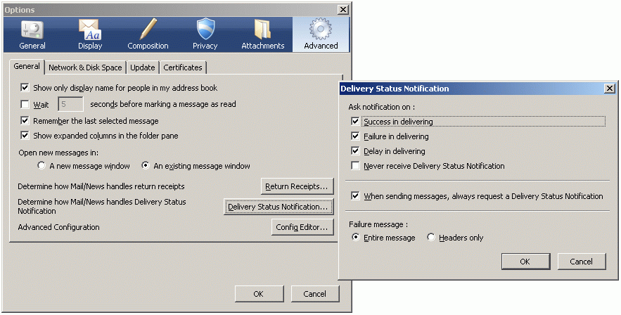Close the Delivery Status Notification dialog
621x315 pixels.
tap(610, 89)
